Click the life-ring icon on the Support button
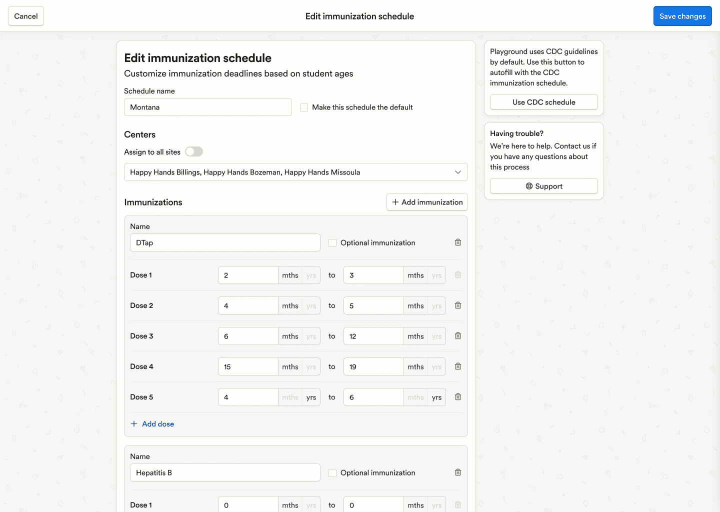 pyautogui.click(x=529, y=186)
